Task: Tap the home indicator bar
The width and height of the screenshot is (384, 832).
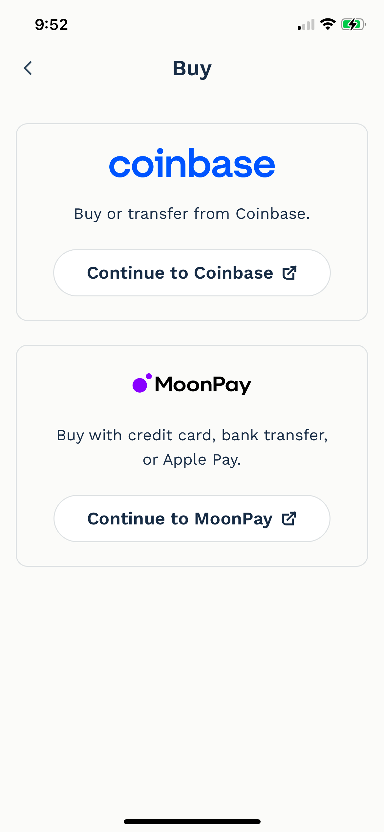Action: click(x=192, y=821)
